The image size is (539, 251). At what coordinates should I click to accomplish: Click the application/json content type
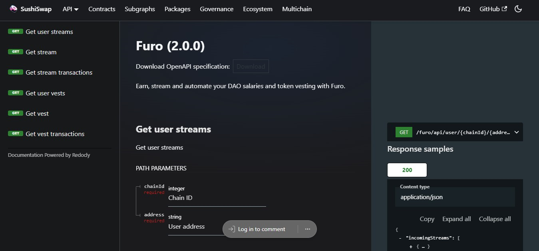coord(422,197)
